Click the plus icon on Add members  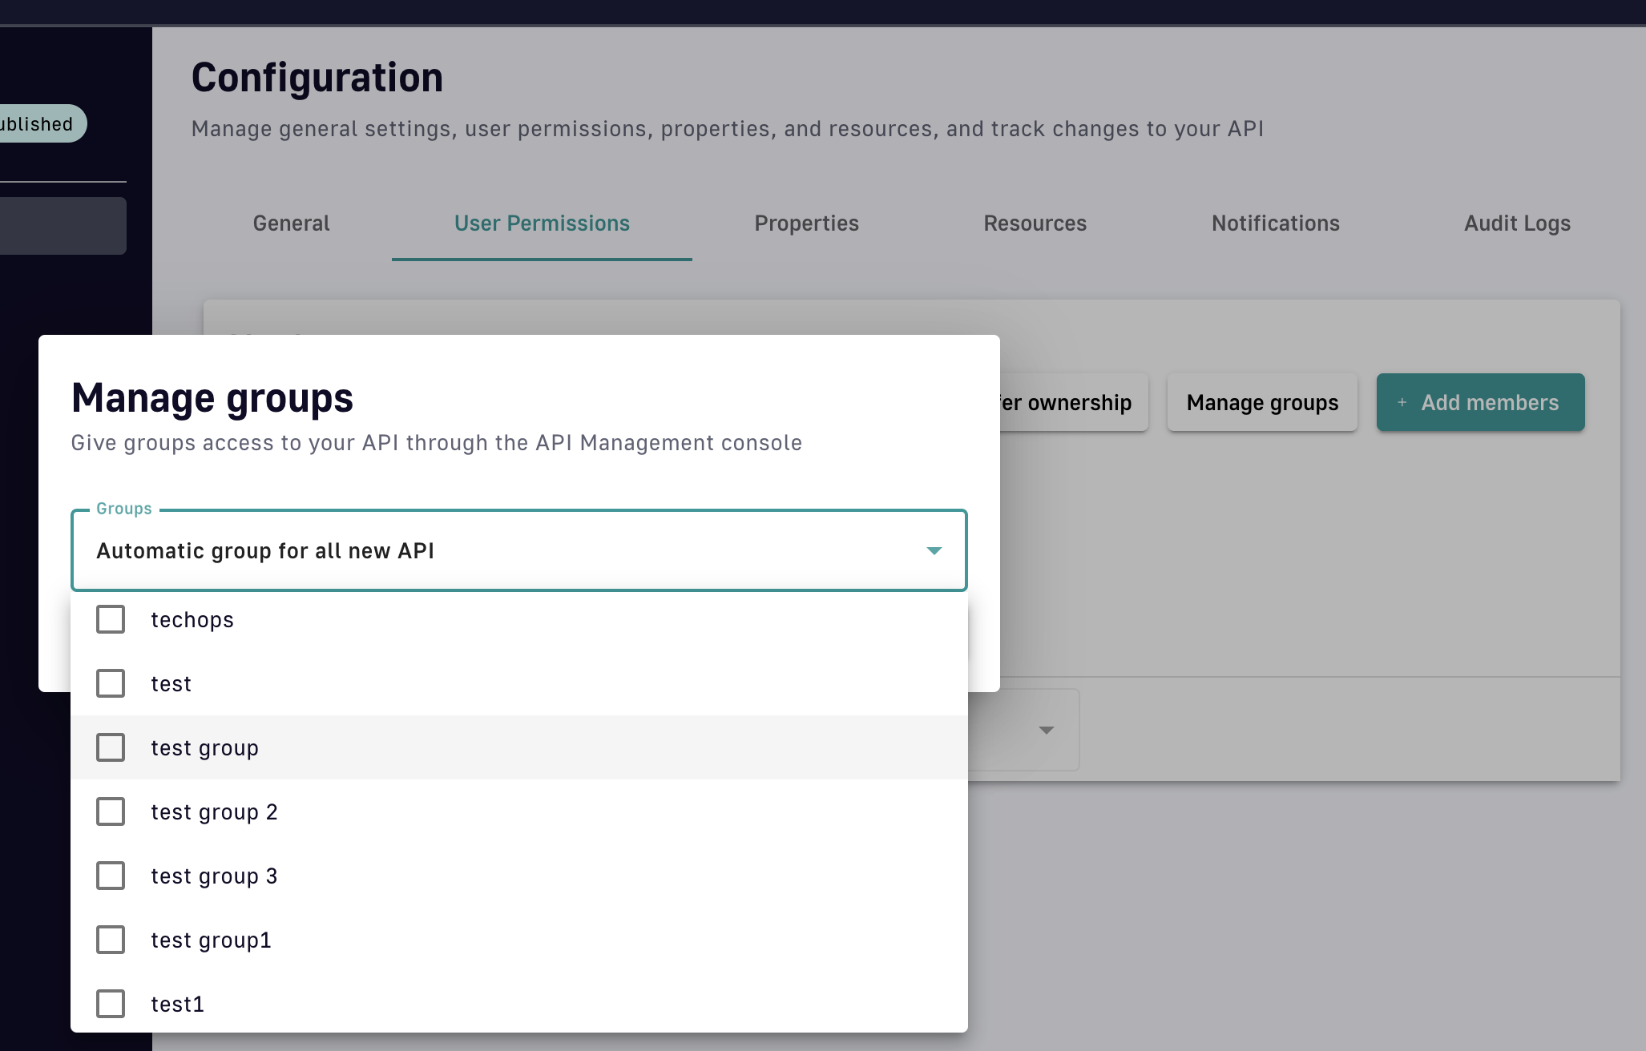1402,402
